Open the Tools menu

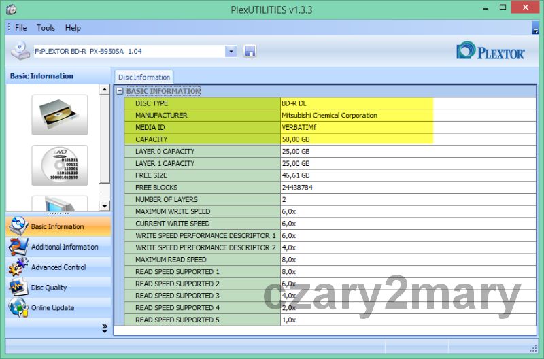(x=46, y=28)
